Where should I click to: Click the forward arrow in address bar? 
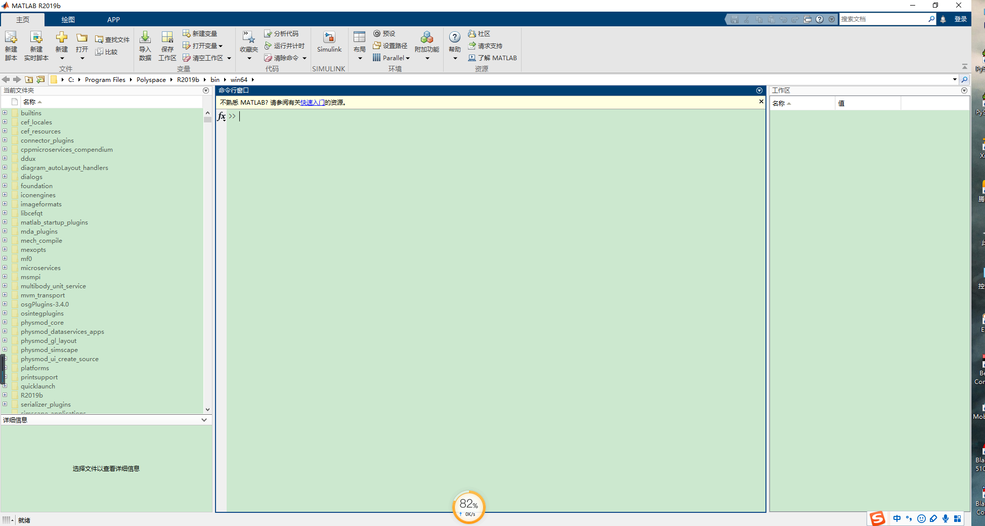pos(17,79)
